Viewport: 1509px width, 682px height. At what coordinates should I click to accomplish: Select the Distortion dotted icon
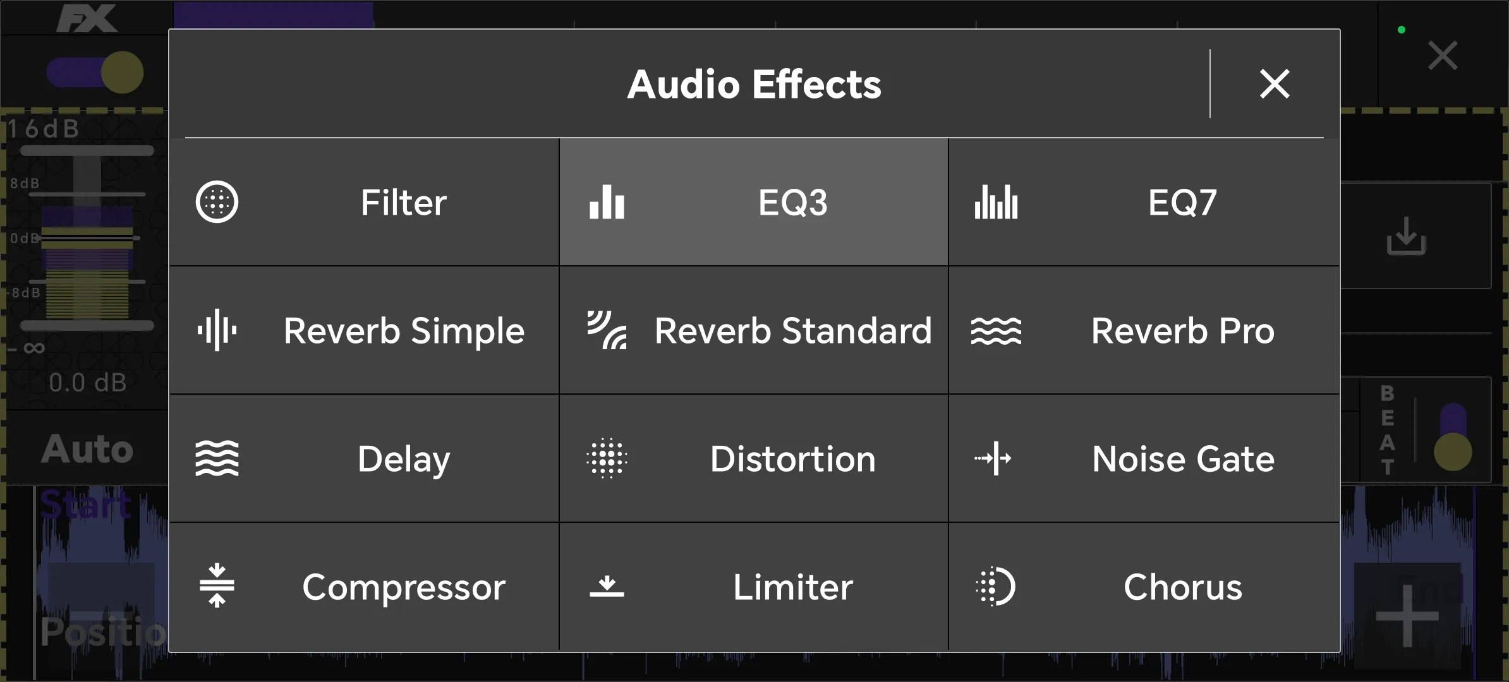coord(607,458)
